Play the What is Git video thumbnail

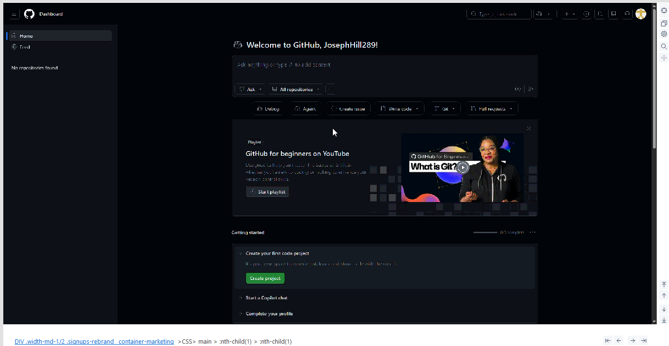[x=463, y=168]
